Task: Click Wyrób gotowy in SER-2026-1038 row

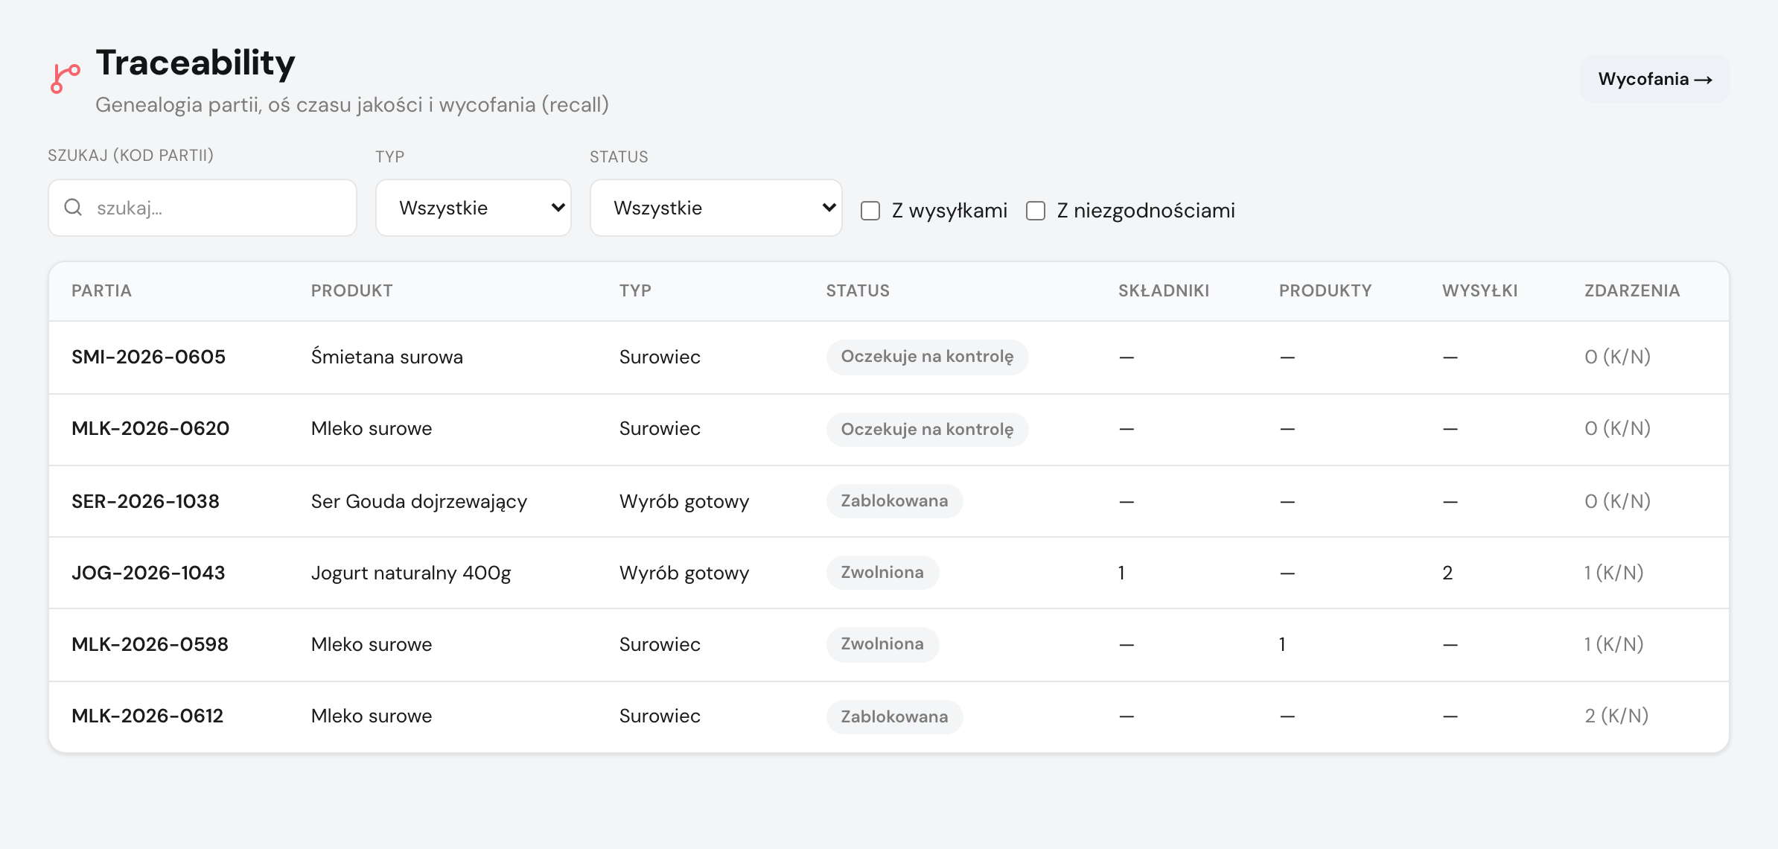Action: pos(684,501)
